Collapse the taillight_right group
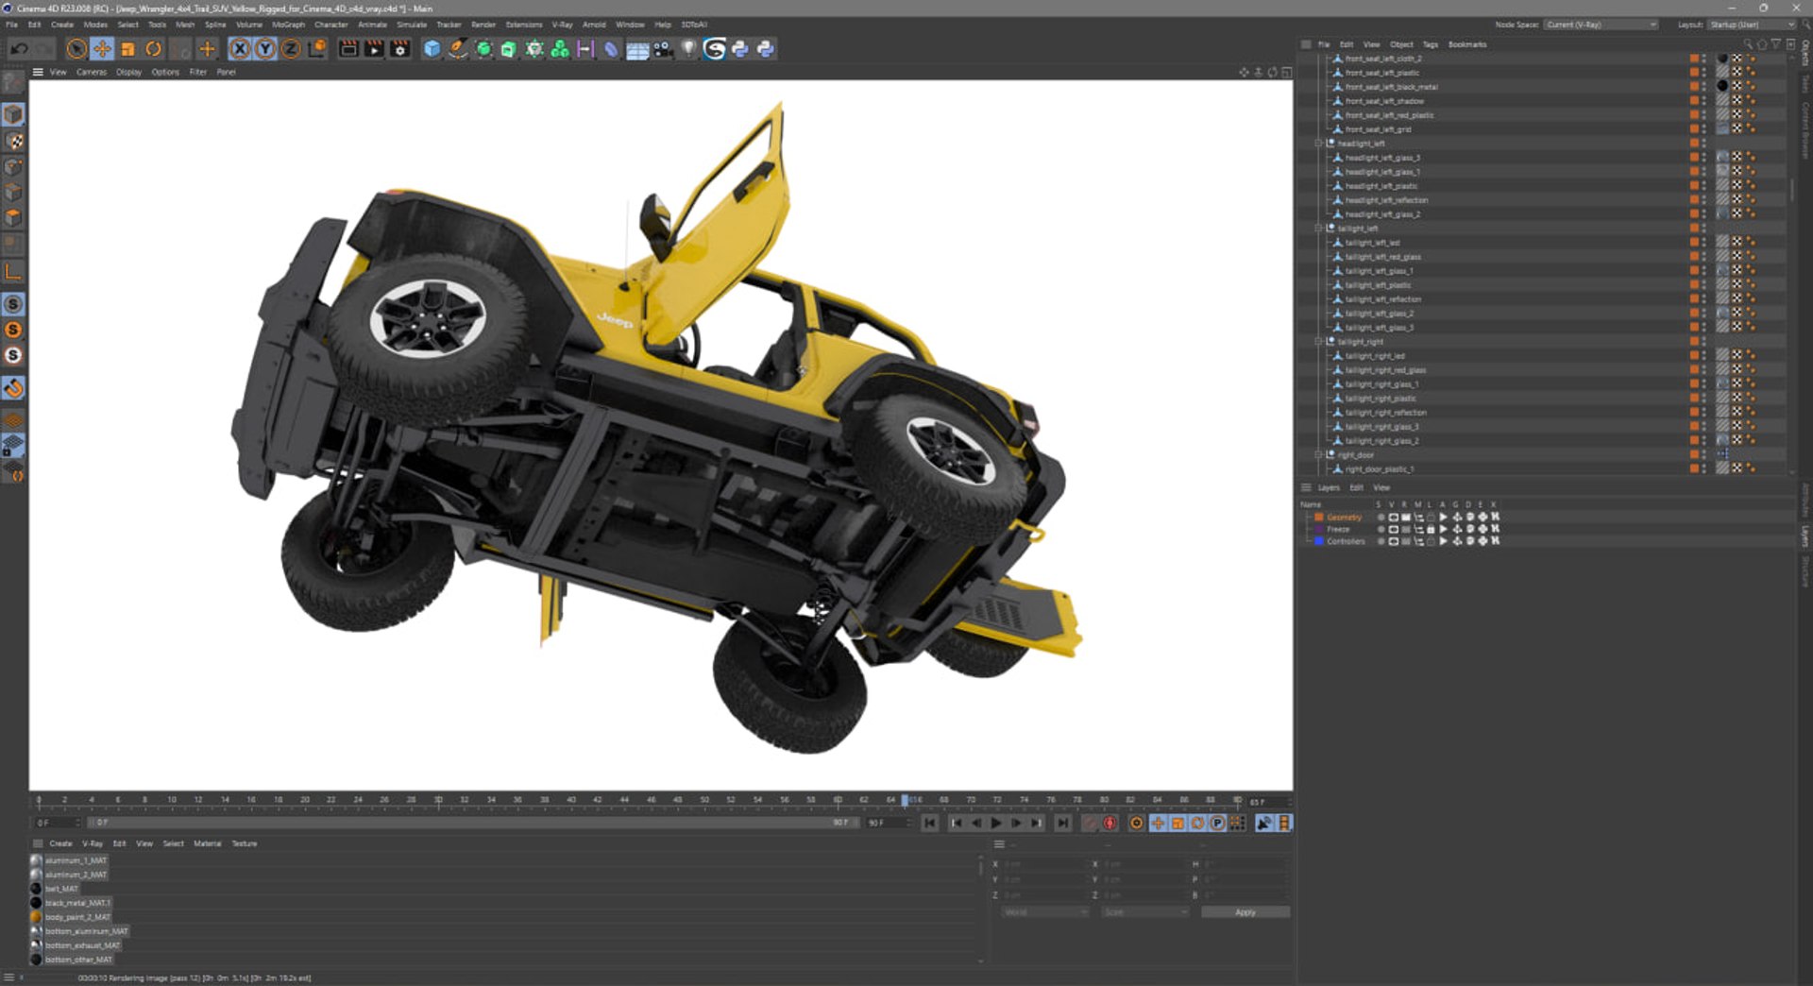This screenshot has width=1813, height=986. point(1319,342)
